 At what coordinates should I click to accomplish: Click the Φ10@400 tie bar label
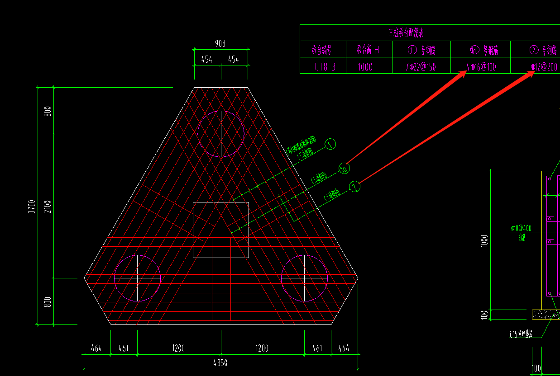(522, 228)
